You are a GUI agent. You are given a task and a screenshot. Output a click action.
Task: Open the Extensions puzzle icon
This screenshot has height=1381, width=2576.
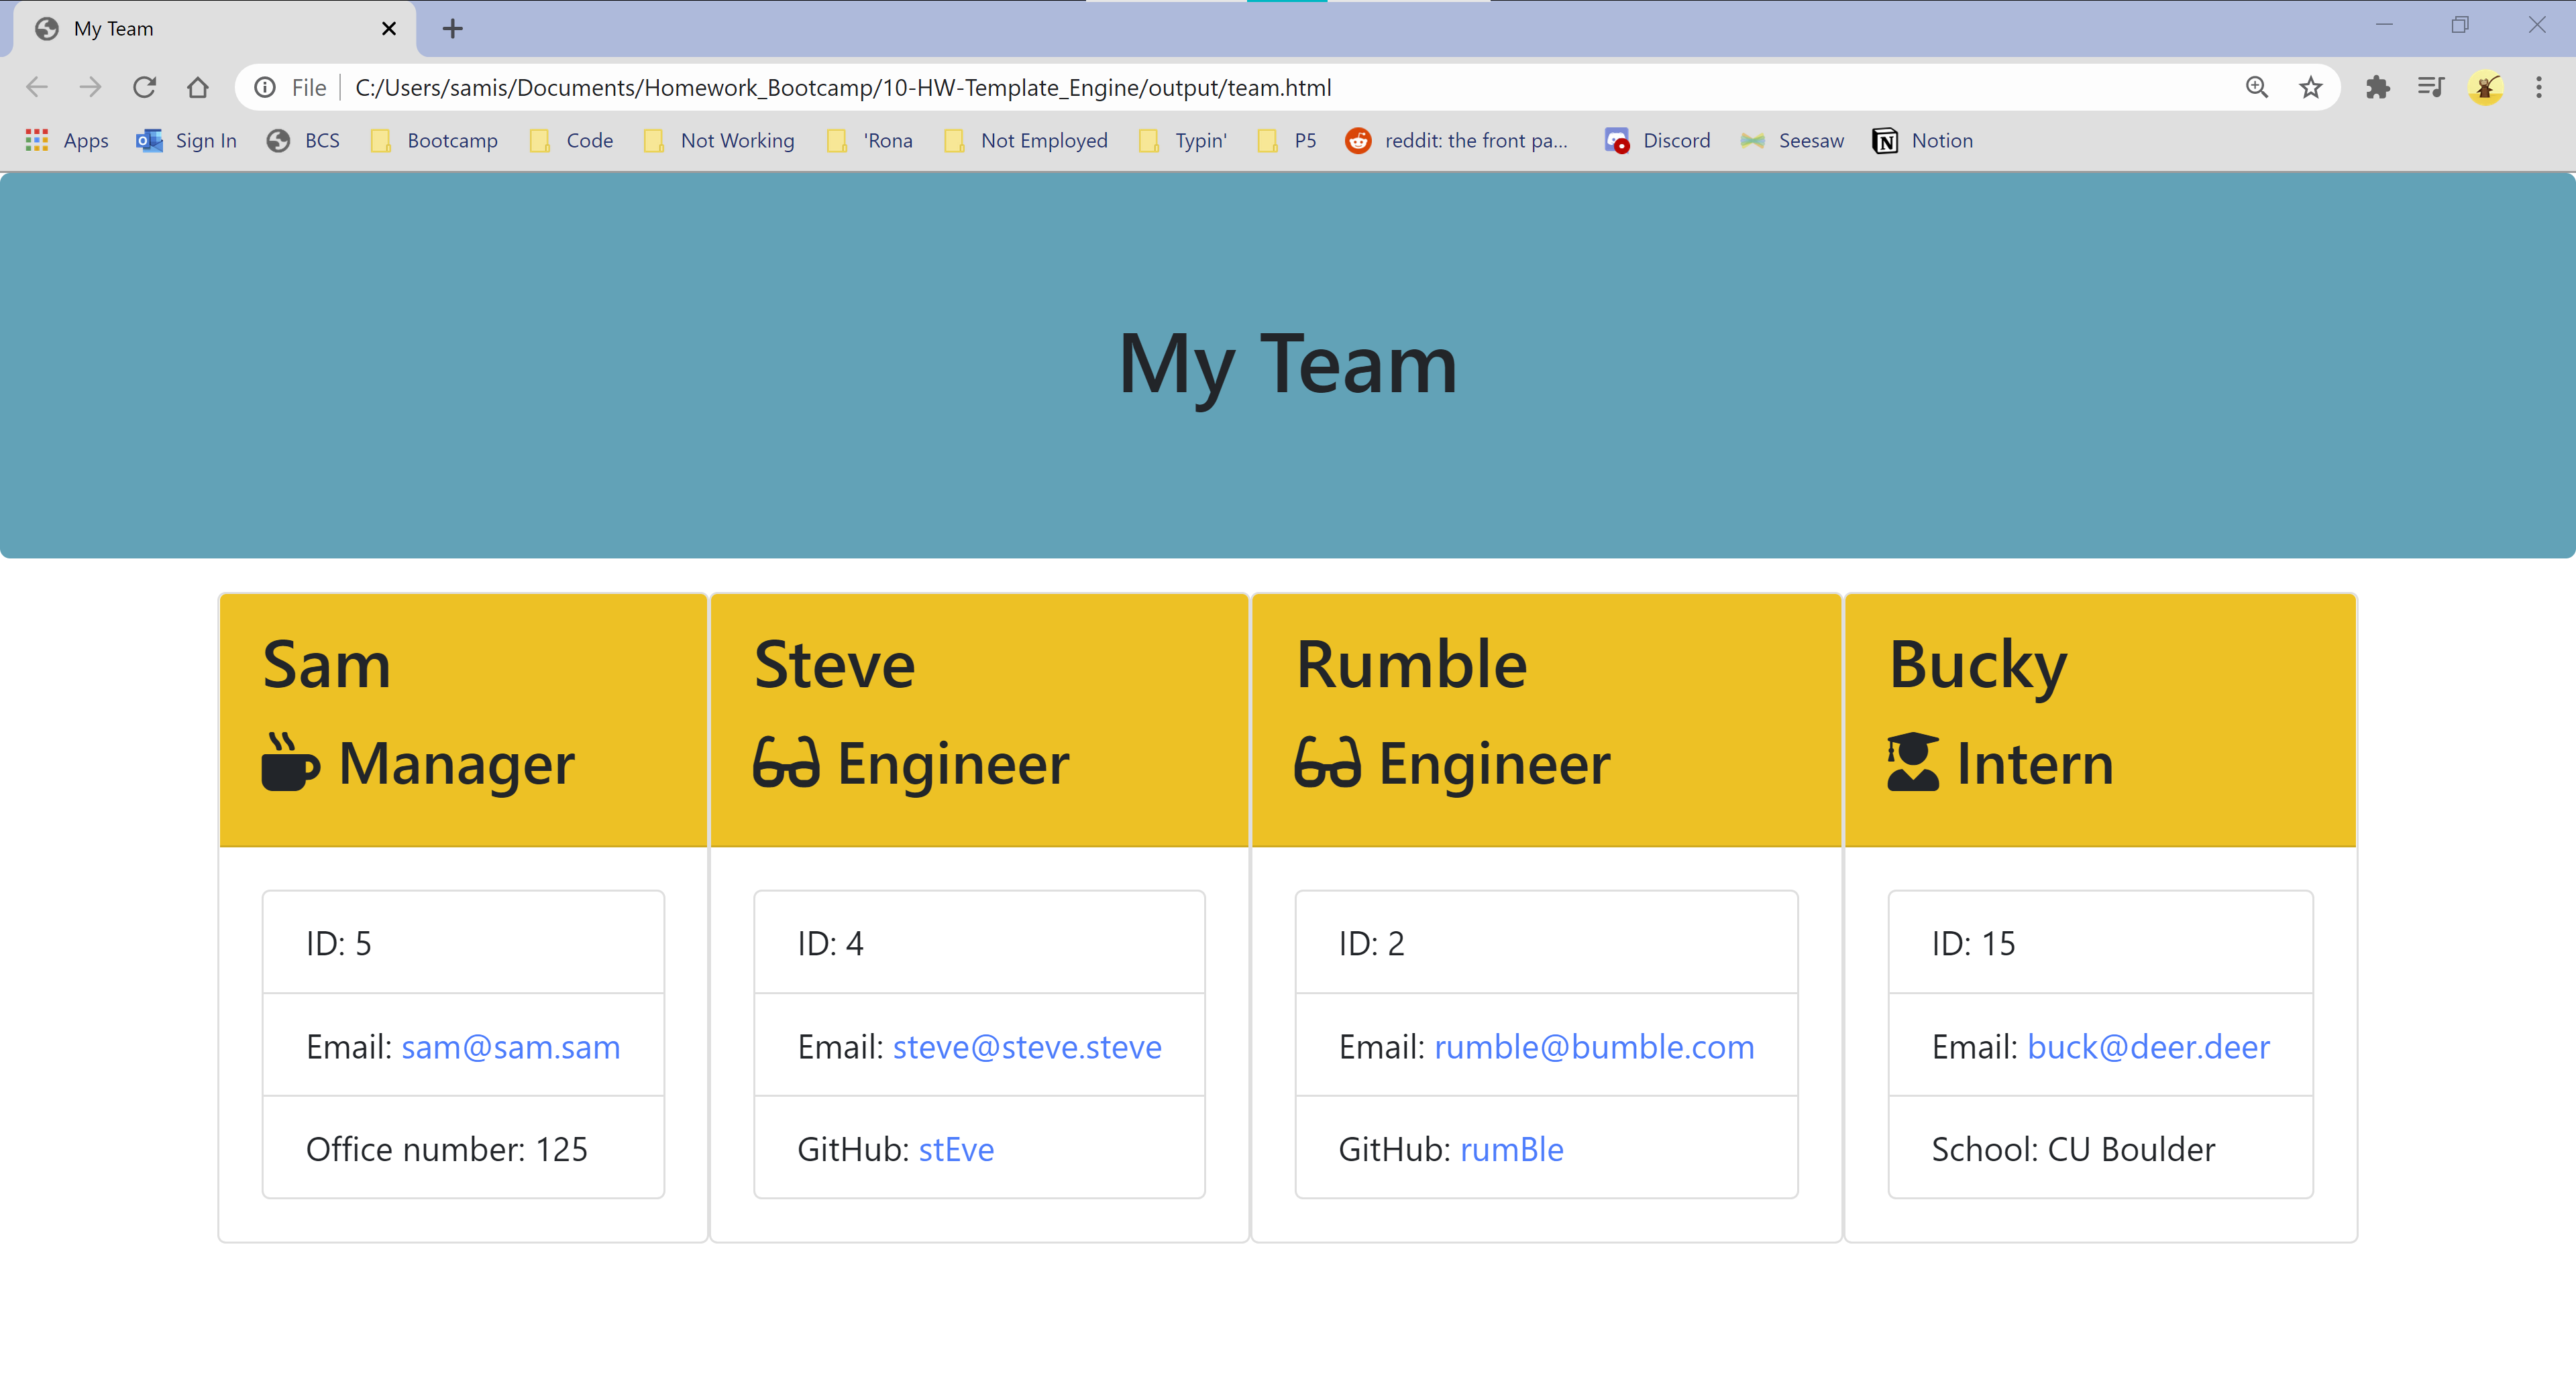[2378, 88]
